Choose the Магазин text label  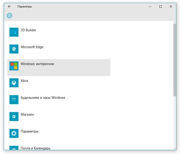[x=27, y=115]
